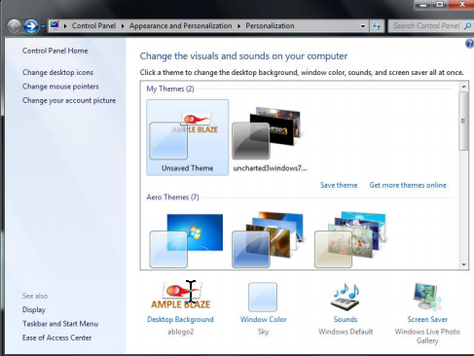Click the Sounds link text
The height and width of the screenshot is (356, 474).
(x=346, y=319)
